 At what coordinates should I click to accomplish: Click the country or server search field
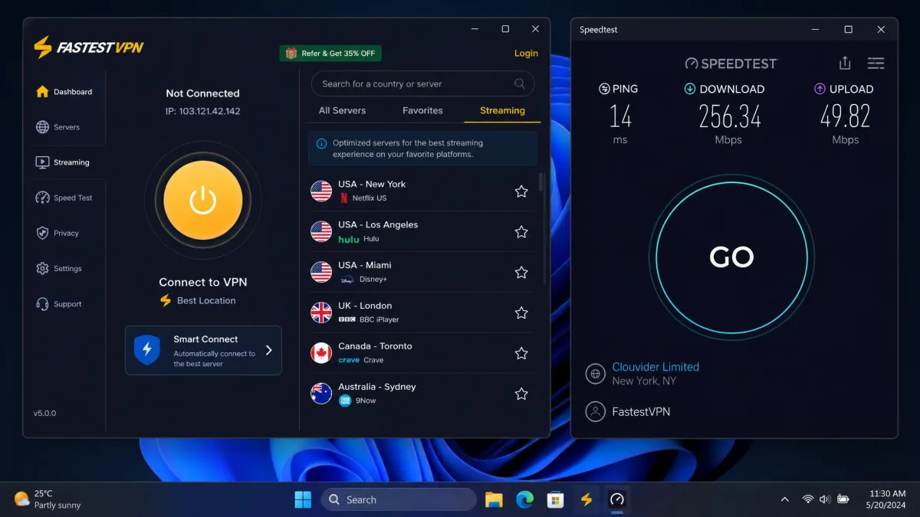pos(422,84)
